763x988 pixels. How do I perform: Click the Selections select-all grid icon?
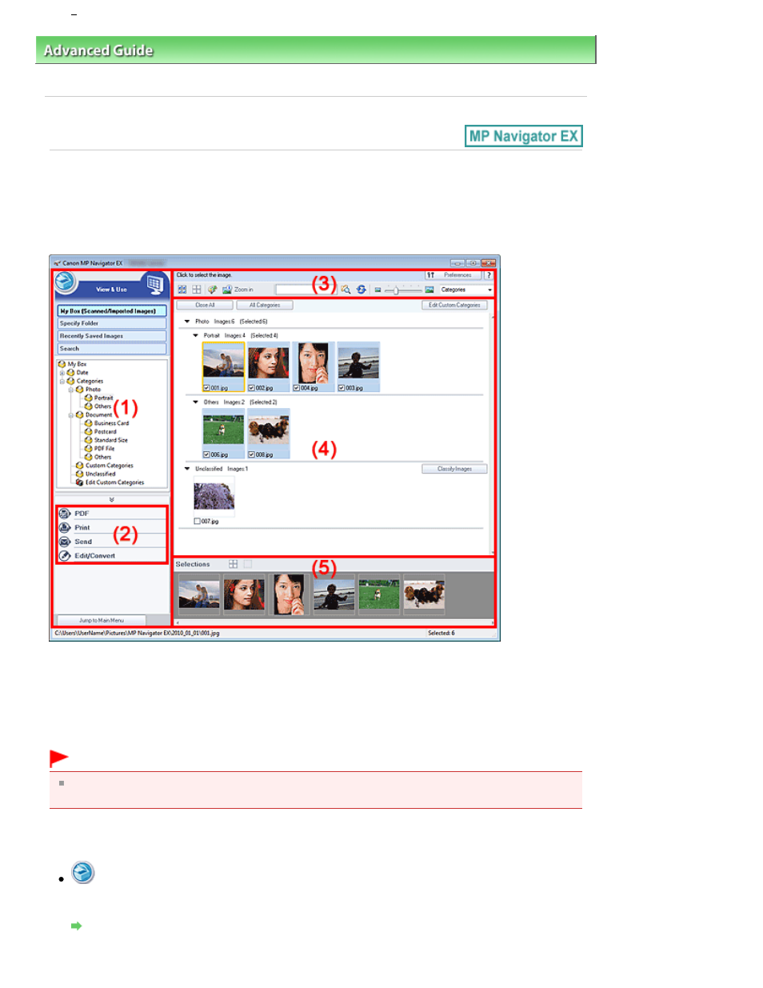[x=234, y=564]
